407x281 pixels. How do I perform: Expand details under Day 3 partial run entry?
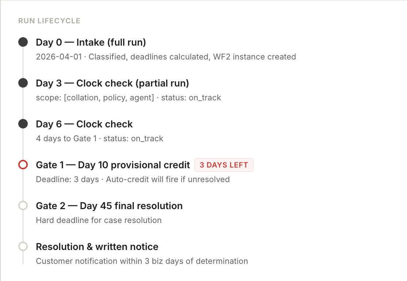pyautogui.click(x=112, y=83)
